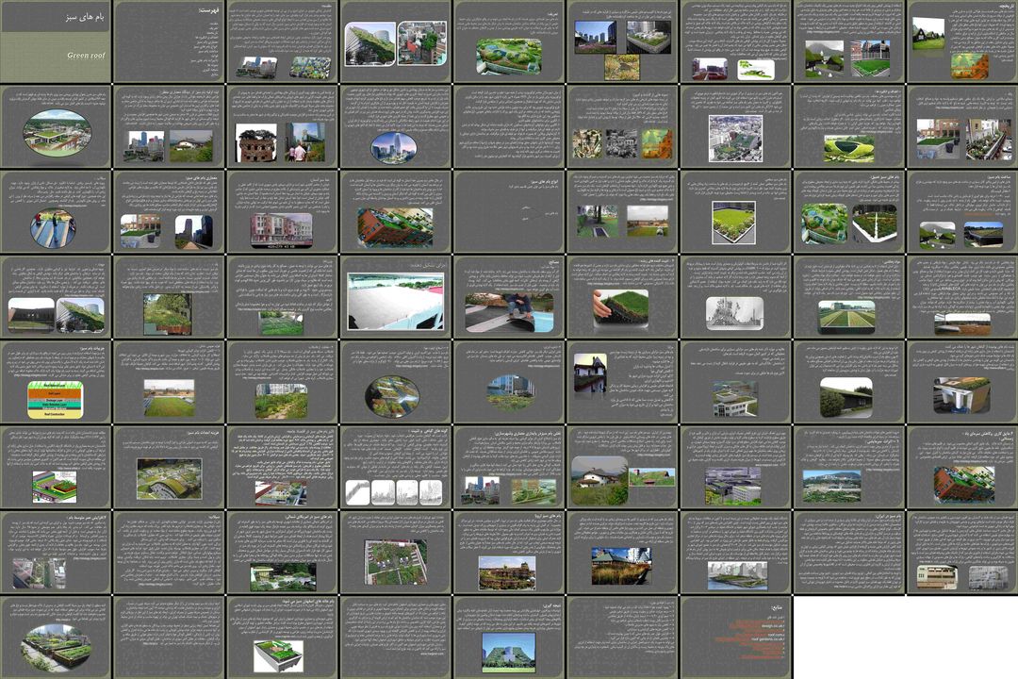Select the slide with three small photos in a row
This screenshot has width=1018, height=679.
[x=623, y=126]
